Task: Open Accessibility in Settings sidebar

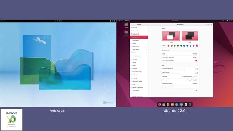Action: click(139, 91)
